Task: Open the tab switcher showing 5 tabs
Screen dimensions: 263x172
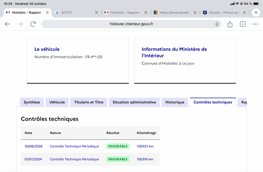Action: click(x=243, y=24)
